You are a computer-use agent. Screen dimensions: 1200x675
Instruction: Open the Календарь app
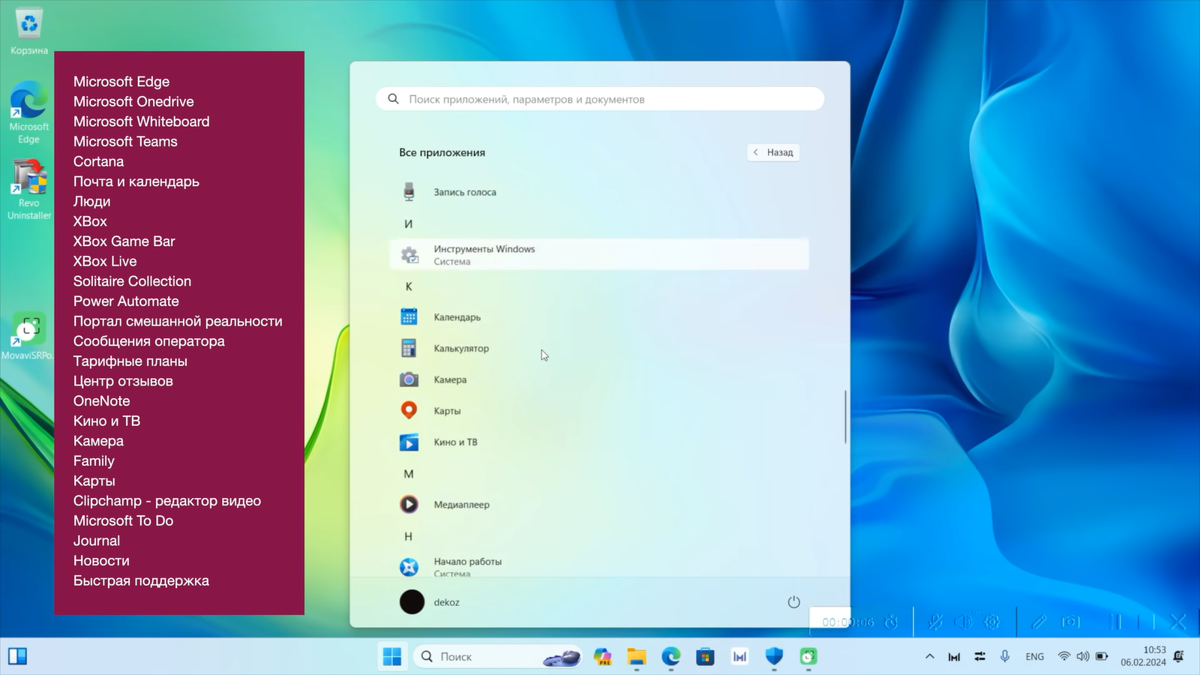(456, 317)
